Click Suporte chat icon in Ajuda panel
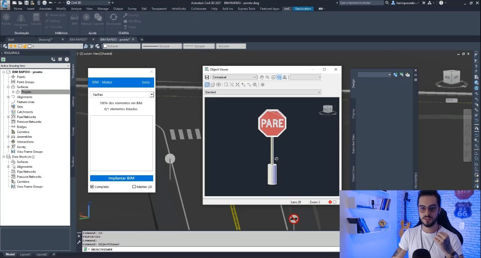Viewport: 481px width, 258px height. (98, 17)
